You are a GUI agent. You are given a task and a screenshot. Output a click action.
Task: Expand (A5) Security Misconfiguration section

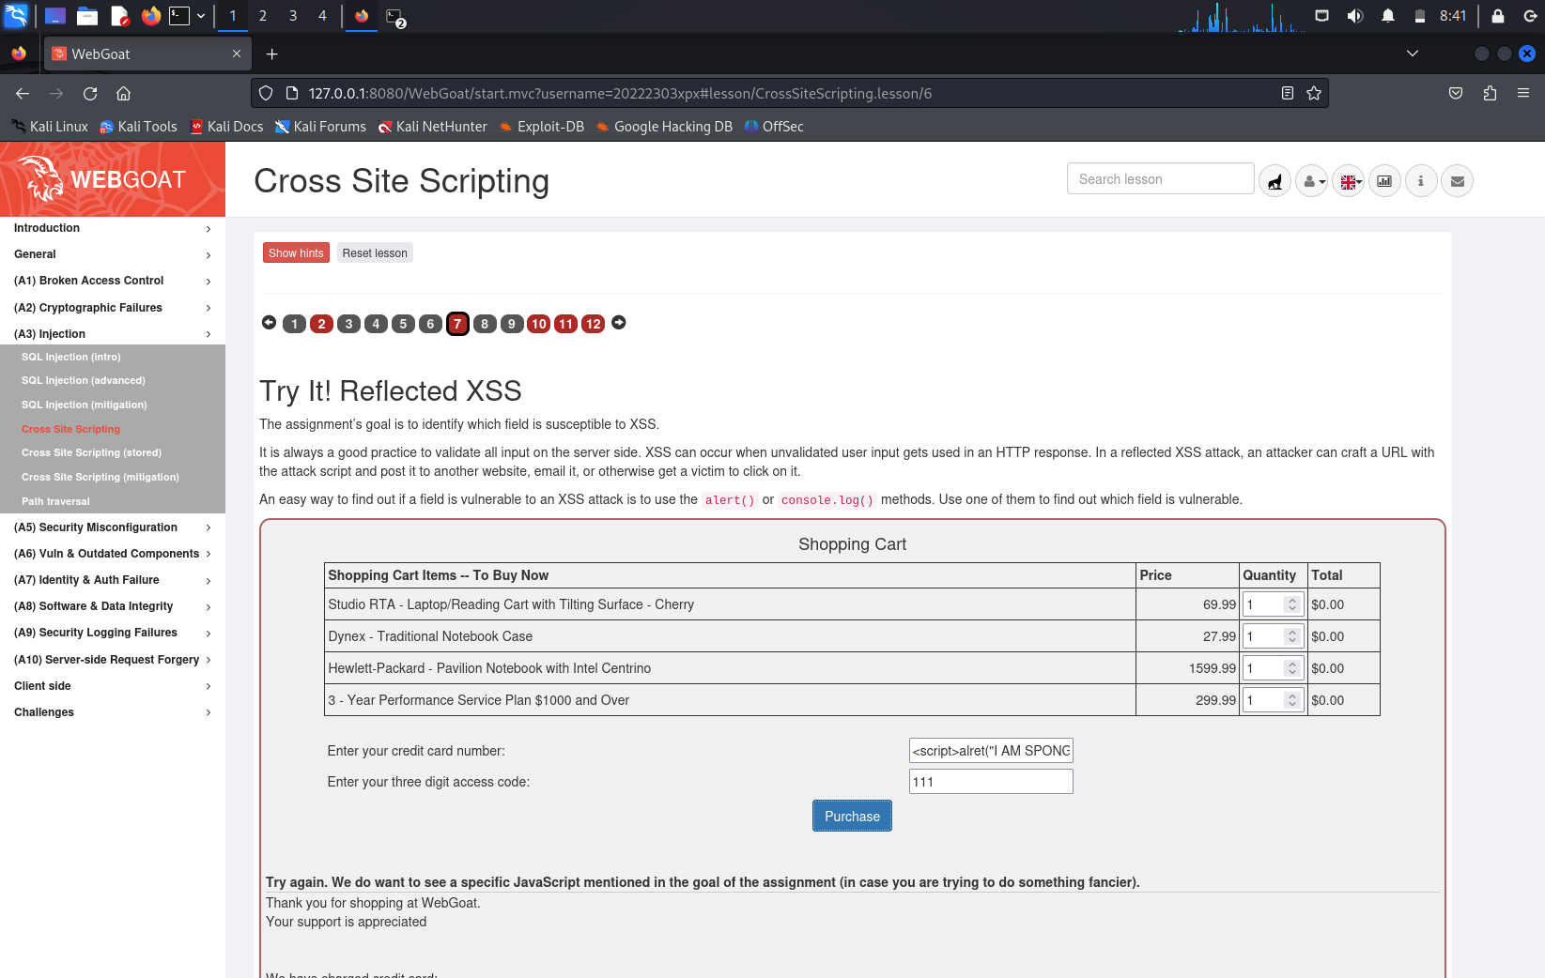tap(113, 527)
